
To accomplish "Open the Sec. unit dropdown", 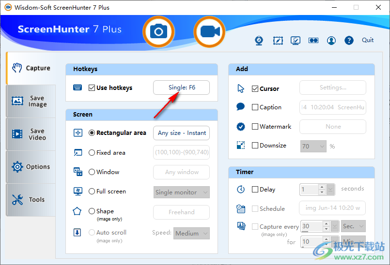I will [x=353, y=226].
